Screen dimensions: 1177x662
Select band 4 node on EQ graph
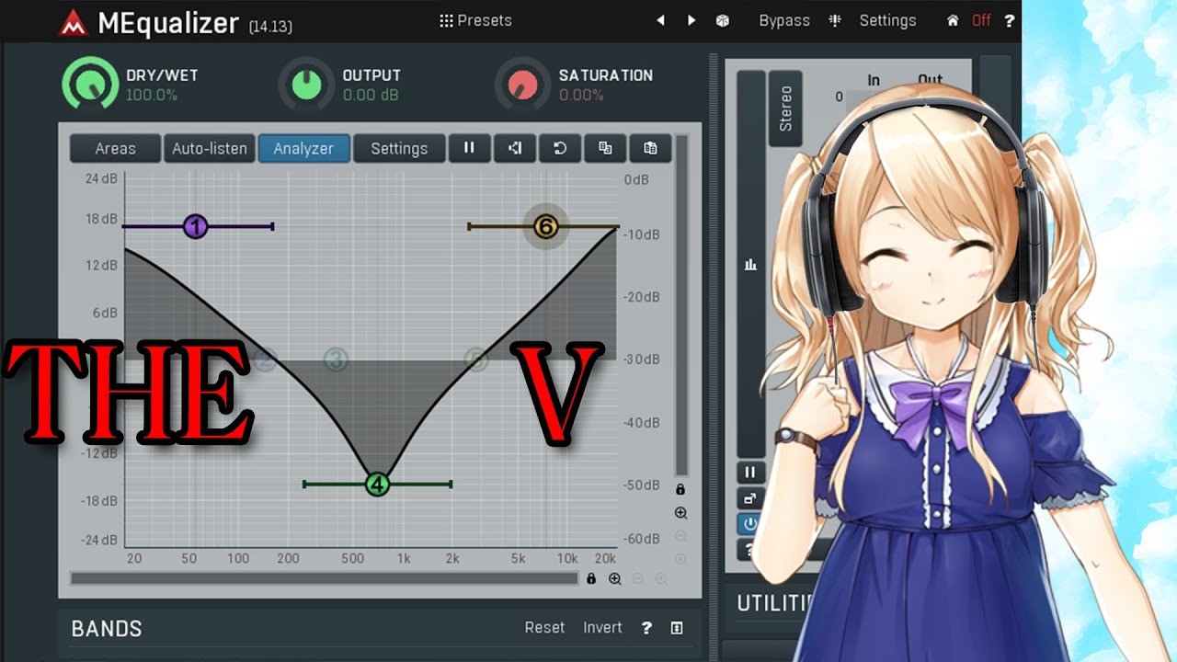pos(377,485)
